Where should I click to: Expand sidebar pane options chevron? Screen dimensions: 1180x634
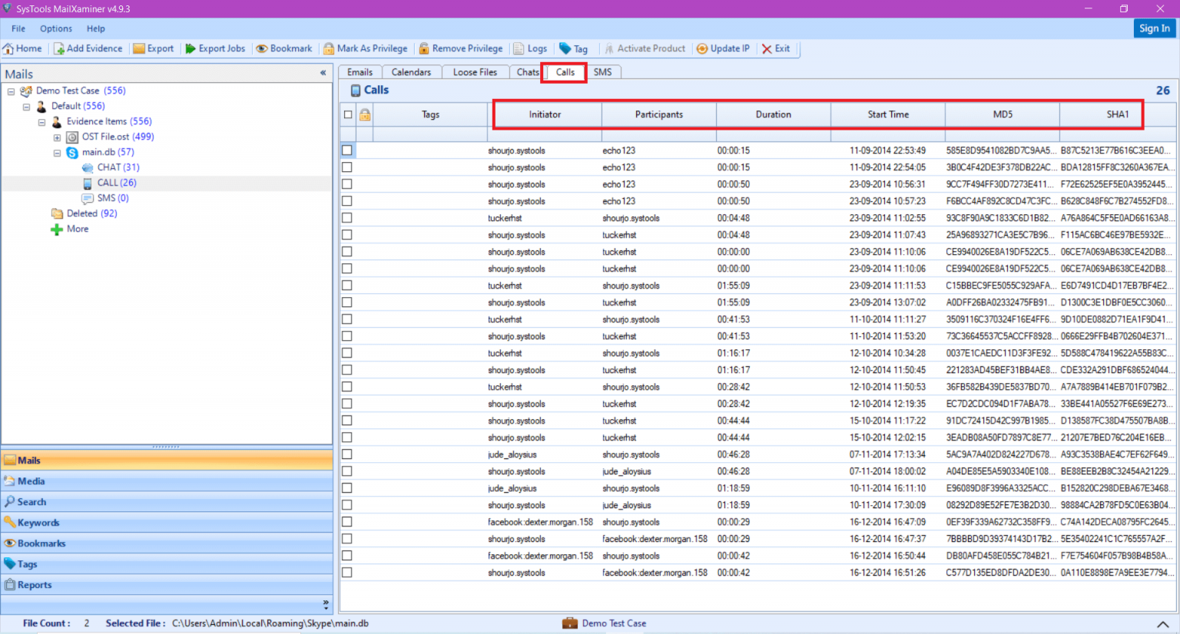pyautogui.click(x=326, y=603)
